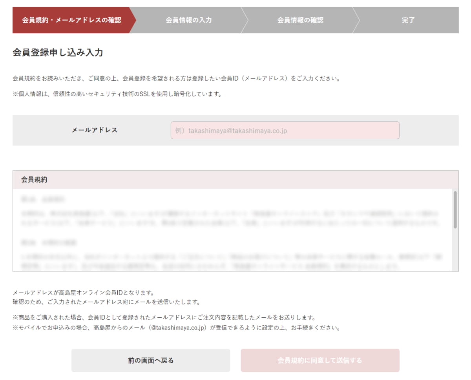Click the 完了 step in the breadcrumb
The image size is (471, 380).
pyautogui.click(x=408, y=20)
